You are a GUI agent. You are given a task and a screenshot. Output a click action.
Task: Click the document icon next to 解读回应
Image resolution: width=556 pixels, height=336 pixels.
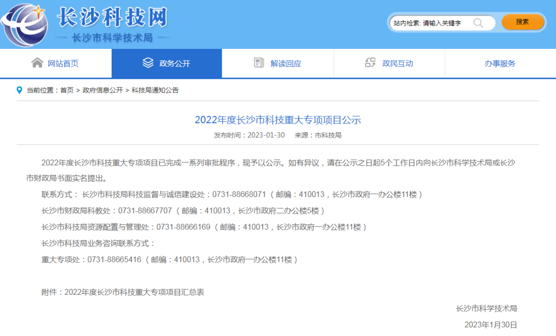tap(259, 62)
